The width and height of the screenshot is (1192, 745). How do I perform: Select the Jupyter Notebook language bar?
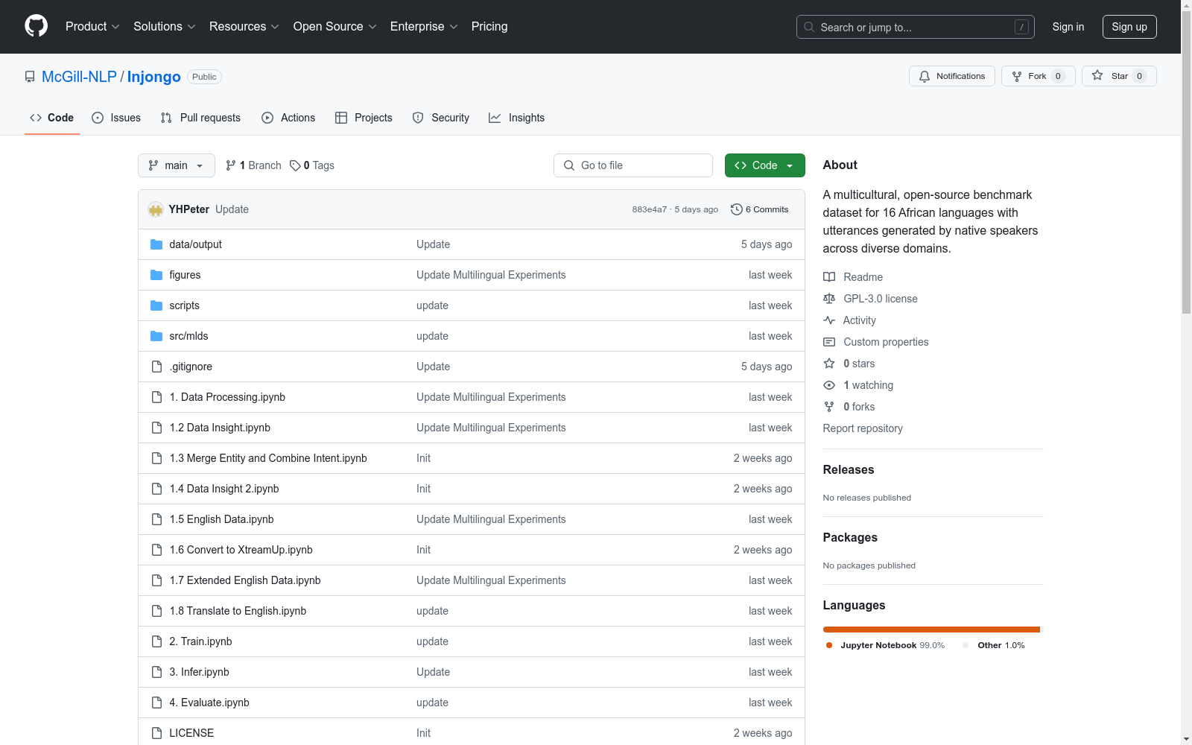(931, 630)
